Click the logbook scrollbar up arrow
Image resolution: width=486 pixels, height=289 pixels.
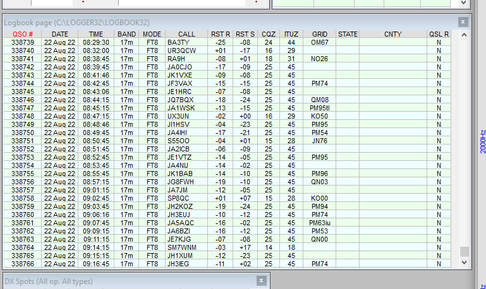464,35
